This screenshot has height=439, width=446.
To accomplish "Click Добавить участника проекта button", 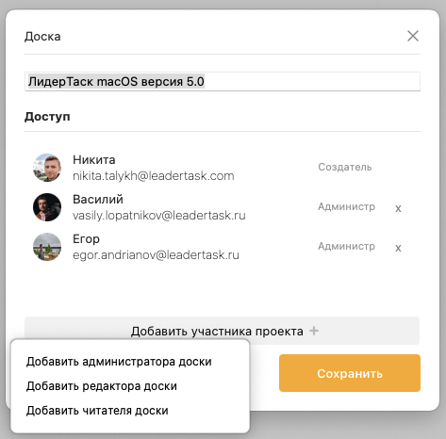I will coord(222,331).
